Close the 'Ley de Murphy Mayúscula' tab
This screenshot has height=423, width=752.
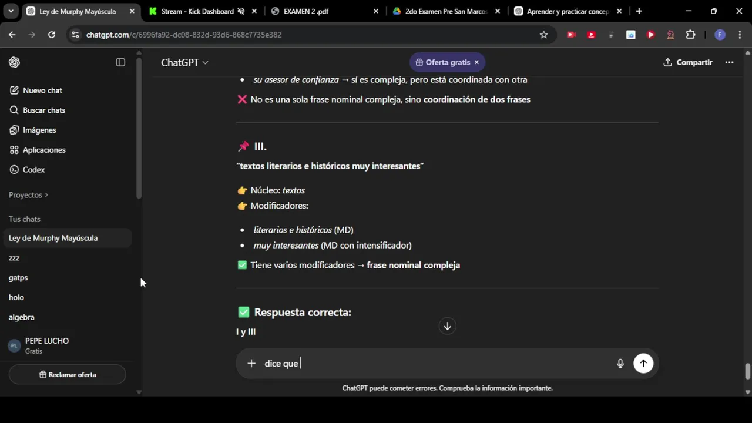[x=132, y=11]
